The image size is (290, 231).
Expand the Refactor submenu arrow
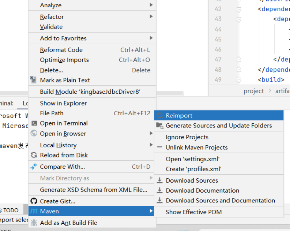point(151,16)
